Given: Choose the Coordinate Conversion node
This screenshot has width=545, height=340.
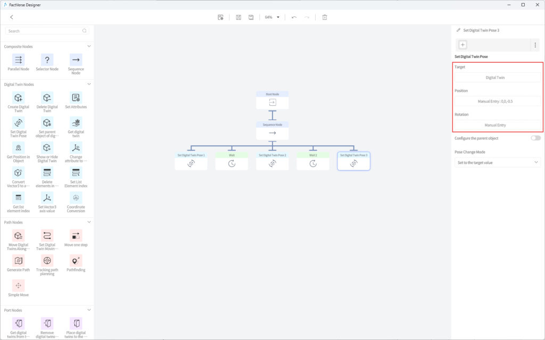Looking at the screenshot, I should (76, 198).
